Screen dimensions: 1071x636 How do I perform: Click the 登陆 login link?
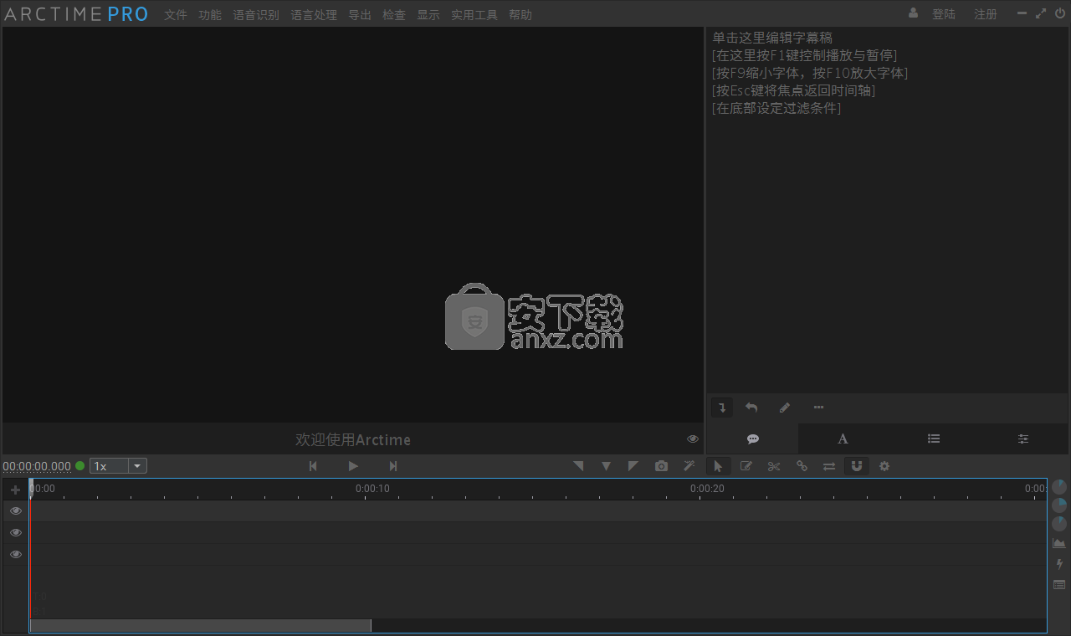coord(944,14)
